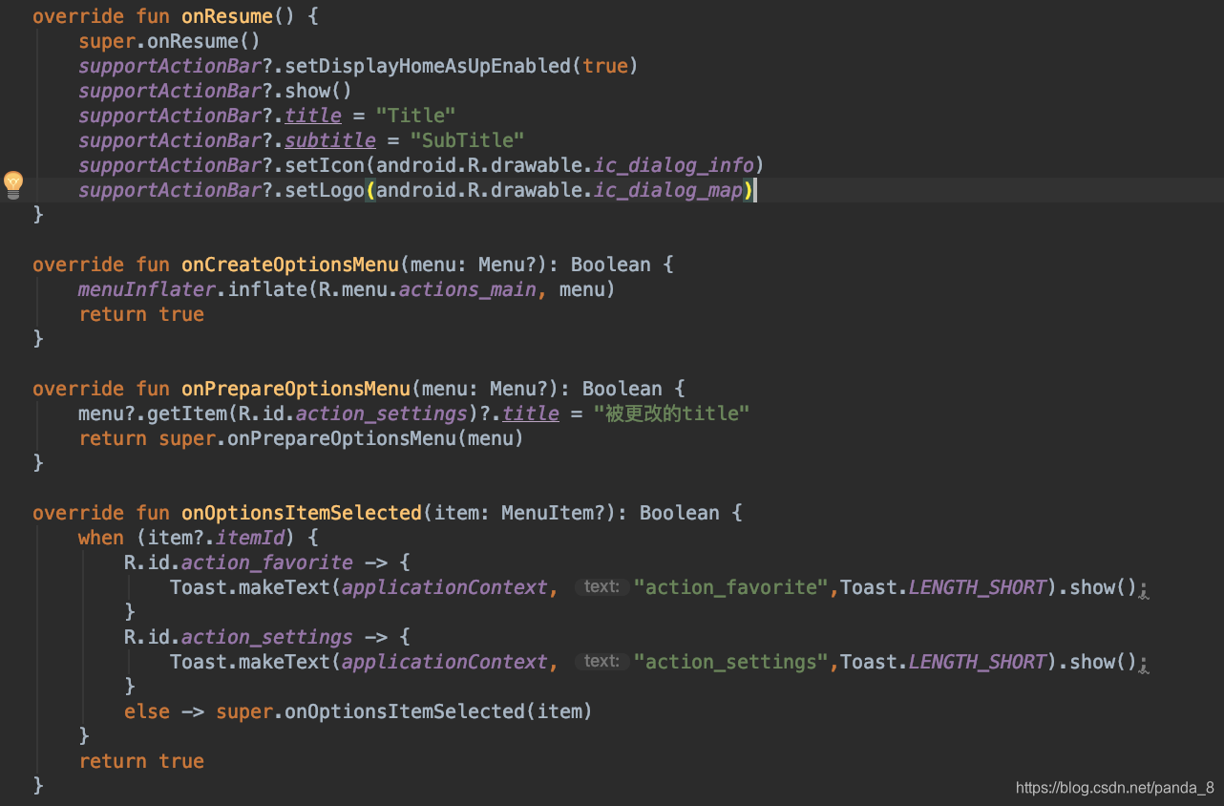Click onCreateOptionsMenu function name
Image resolution: width=1224 pixels, height=806 pixels.
[x=290, y=265]
